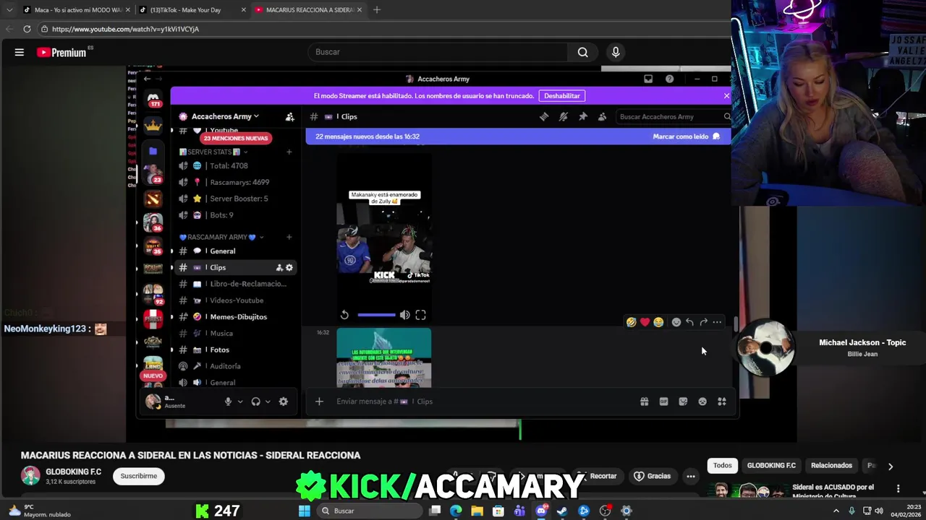
Task: Click the invite members icon beside server name
Action: click(289, 116)
